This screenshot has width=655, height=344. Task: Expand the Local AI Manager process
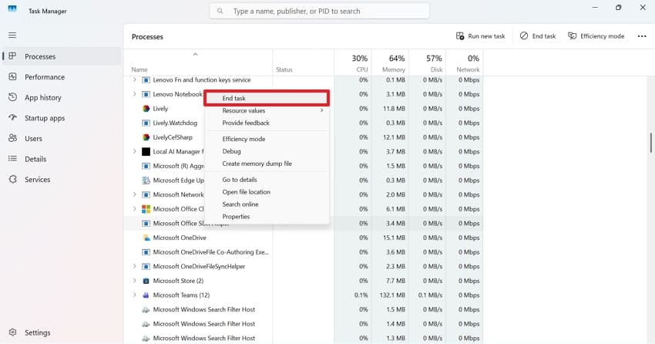[x=134, y=151]
